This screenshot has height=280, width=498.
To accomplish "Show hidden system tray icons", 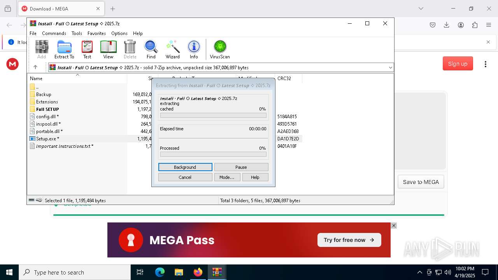I will (419, 272).
